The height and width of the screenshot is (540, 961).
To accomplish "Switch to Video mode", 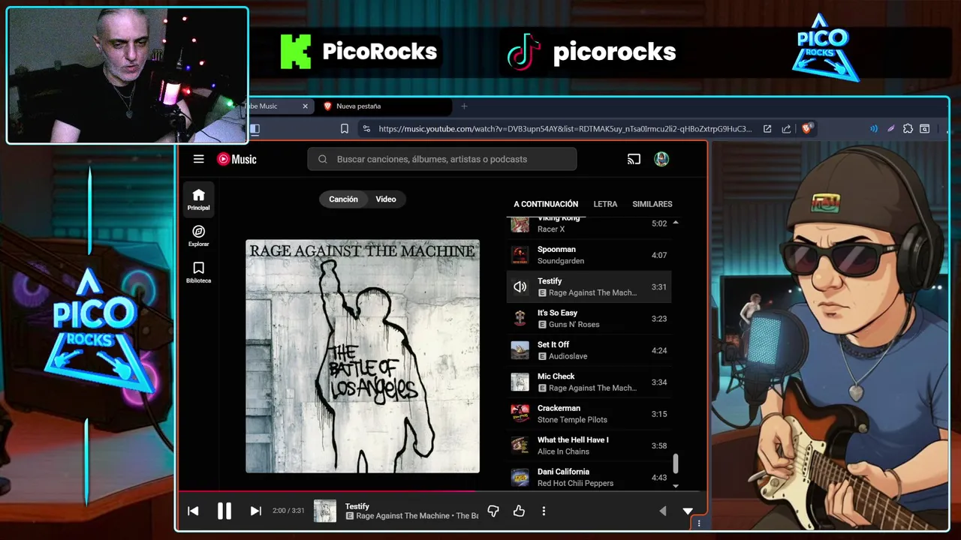I will (x=386, y=199).
